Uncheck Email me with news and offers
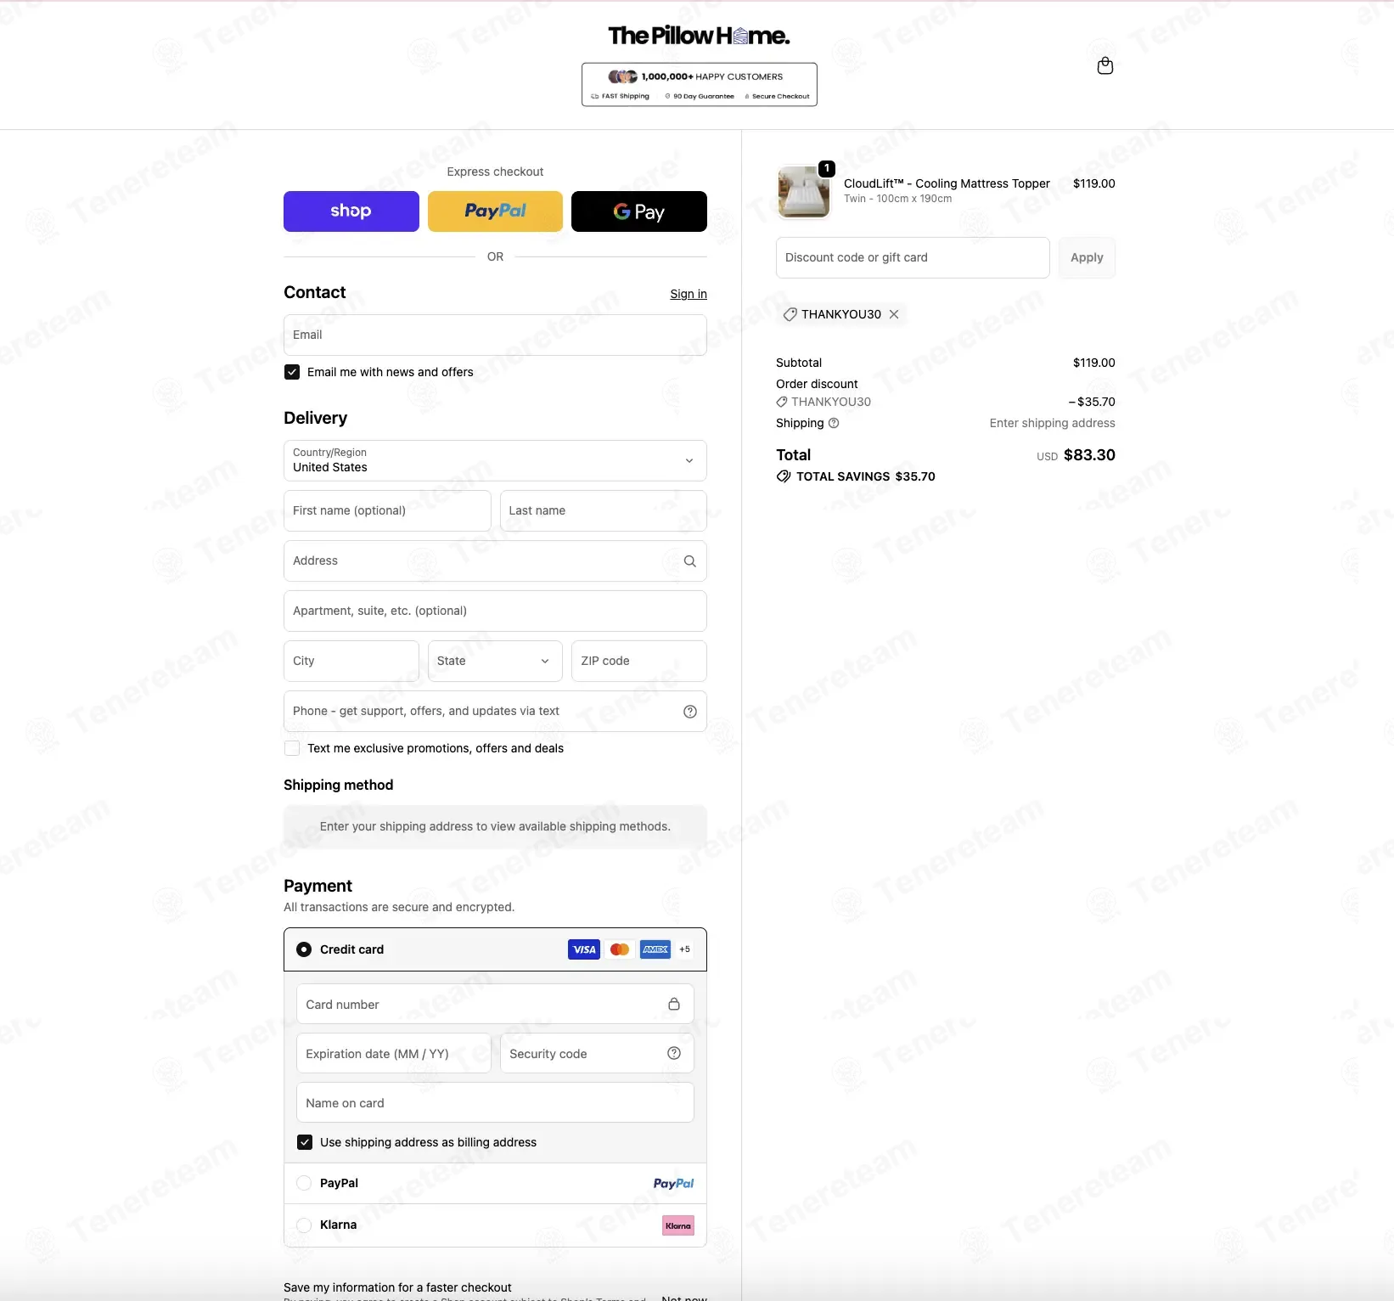The image size is (1394, 1301). pyautogui.click(x=292, y=372)
